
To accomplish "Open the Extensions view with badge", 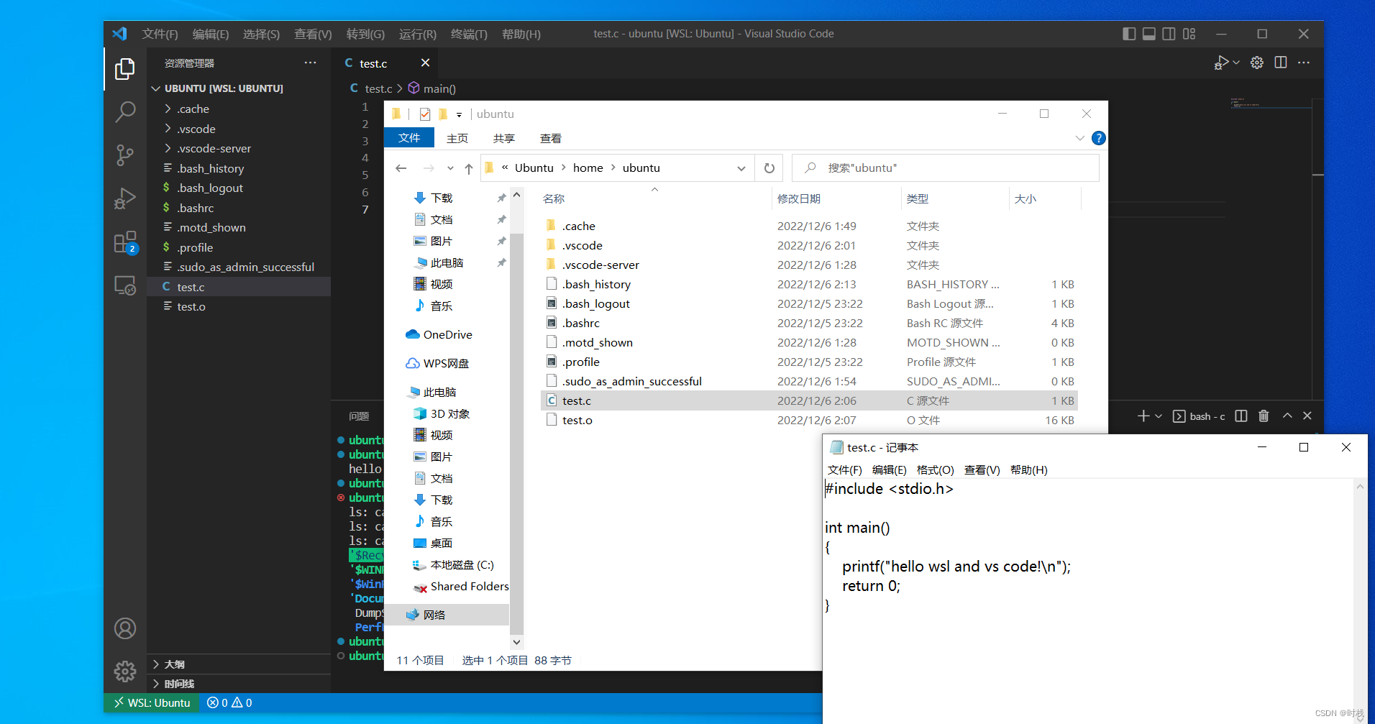I will coord(125,242).
